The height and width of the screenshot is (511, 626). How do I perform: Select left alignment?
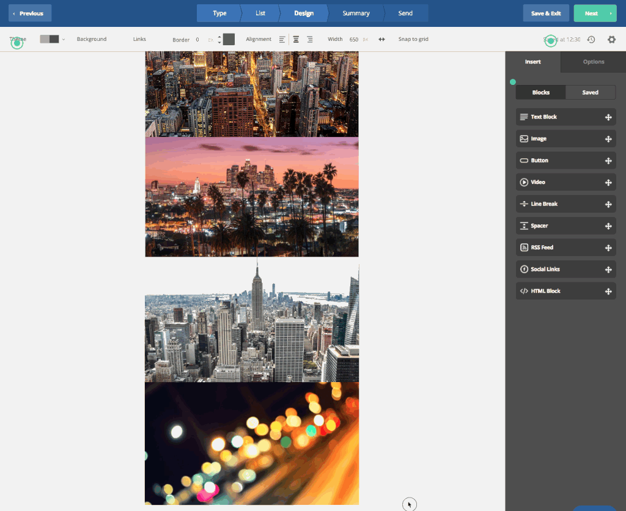pyautogui.click(x=282, y=39)
